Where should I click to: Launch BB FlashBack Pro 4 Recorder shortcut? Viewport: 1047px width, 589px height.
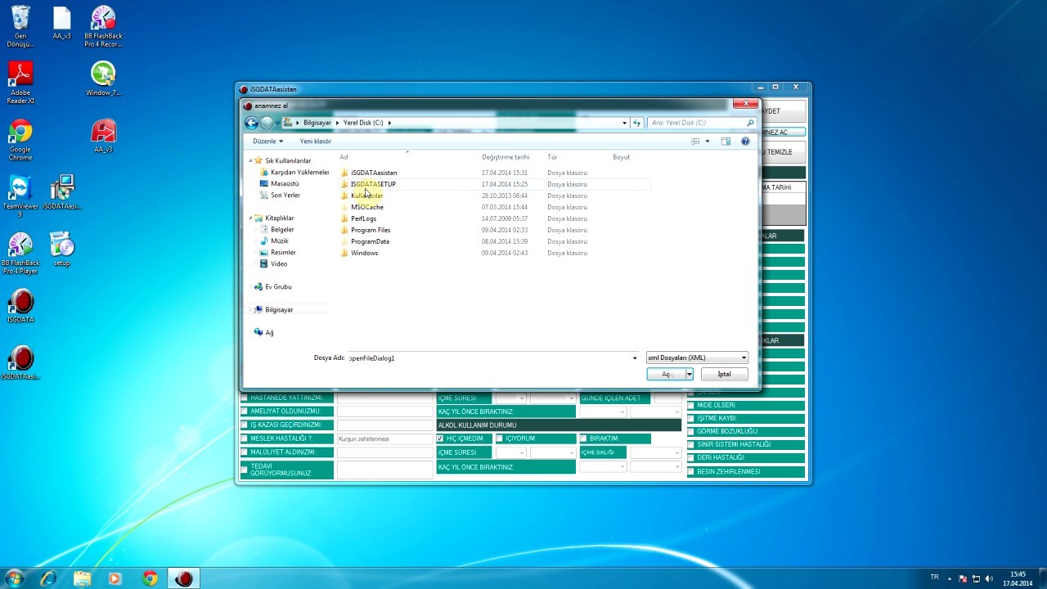coord(103,26)
